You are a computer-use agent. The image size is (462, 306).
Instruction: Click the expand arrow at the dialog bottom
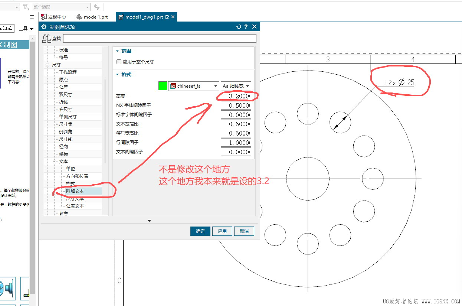(149, 221)
